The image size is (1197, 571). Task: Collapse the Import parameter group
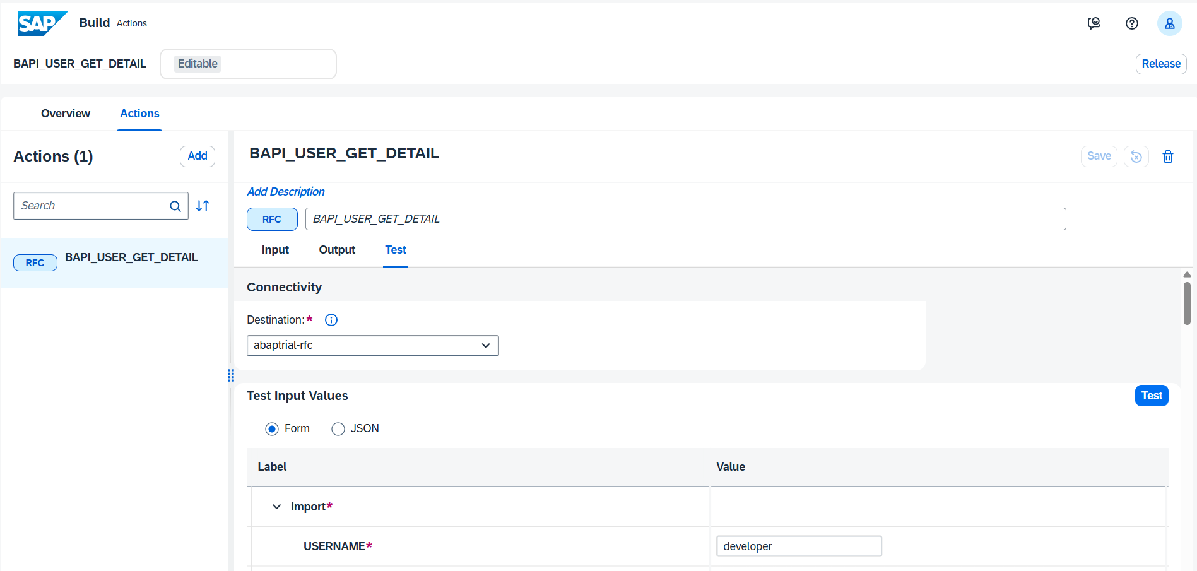(276, 506)
